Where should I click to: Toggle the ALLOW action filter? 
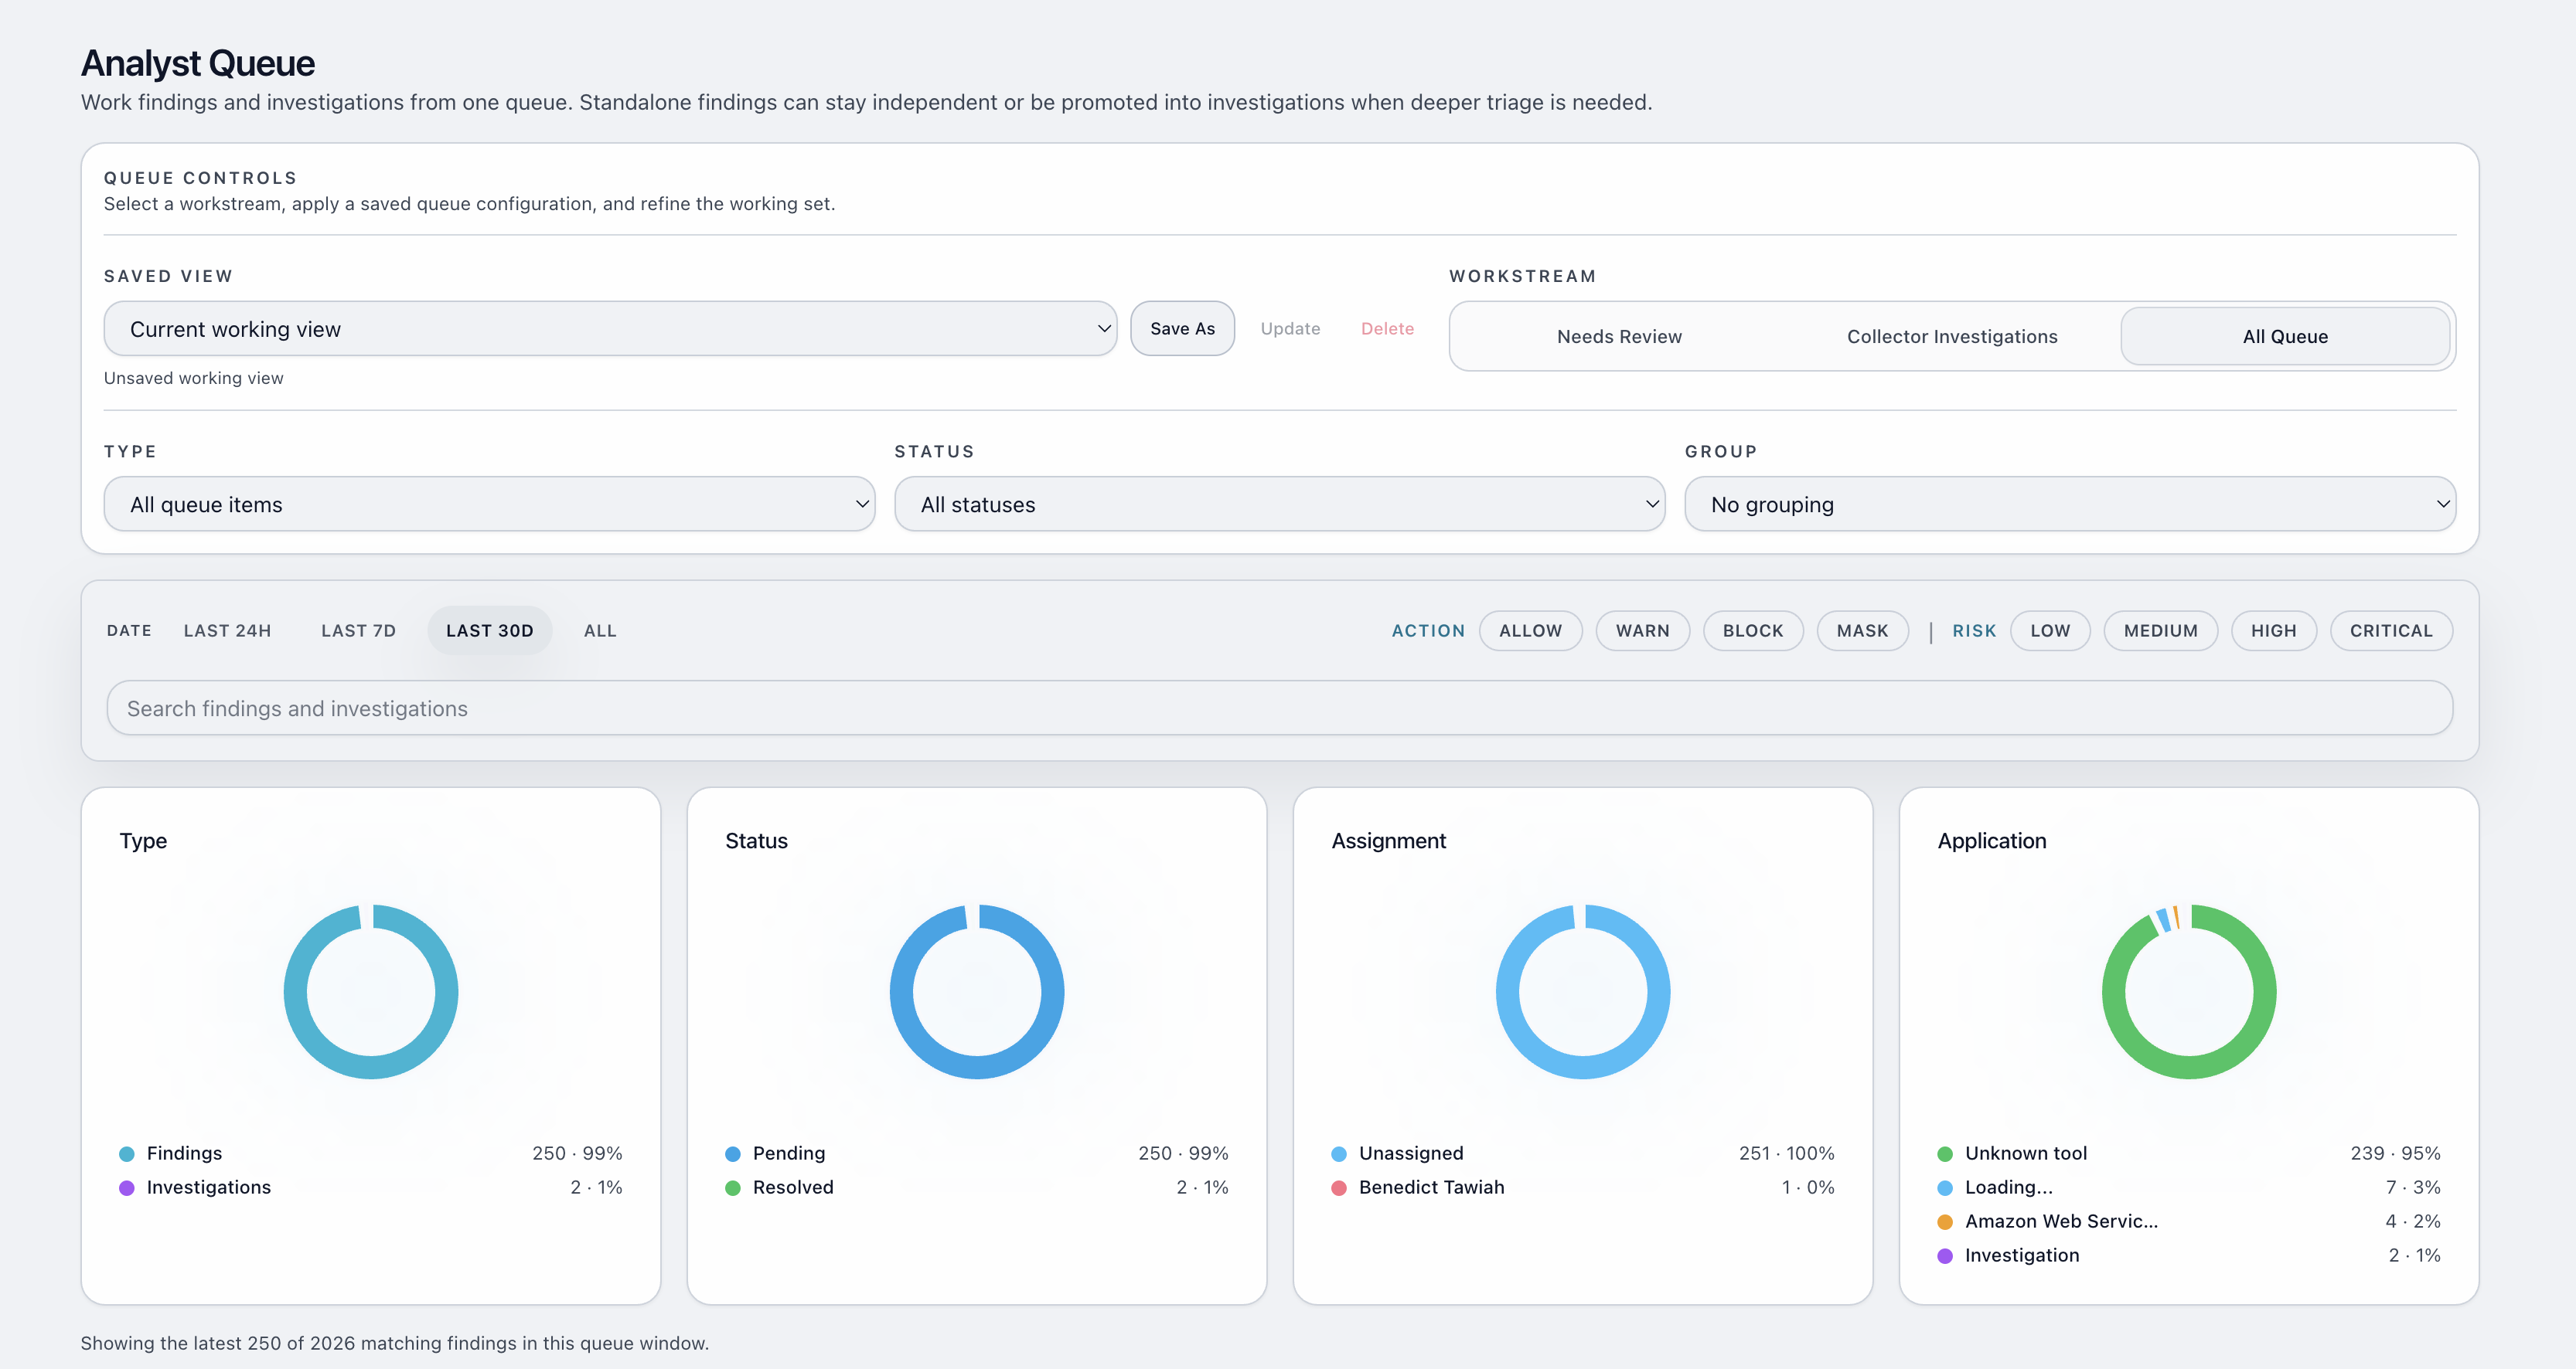click(1530, 630)
